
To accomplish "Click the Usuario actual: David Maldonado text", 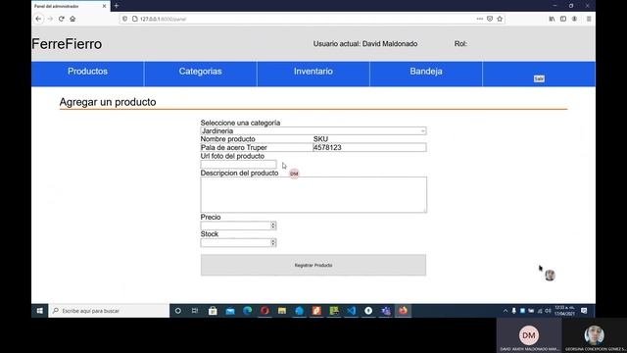I will coord(365,44).
